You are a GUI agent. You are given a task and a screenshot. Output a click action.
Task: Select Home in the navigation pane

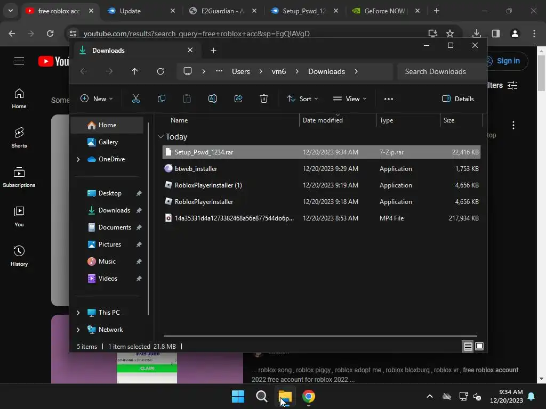107,125
